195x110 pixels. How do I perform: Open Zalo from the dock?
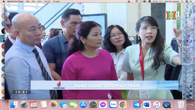coord(113,105)
